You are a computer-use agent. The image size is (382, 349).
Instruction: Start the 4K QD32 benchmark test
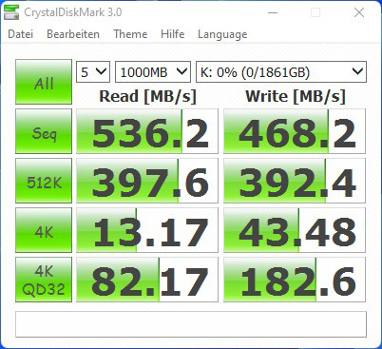pyautogui.click(x=44, y=280)
